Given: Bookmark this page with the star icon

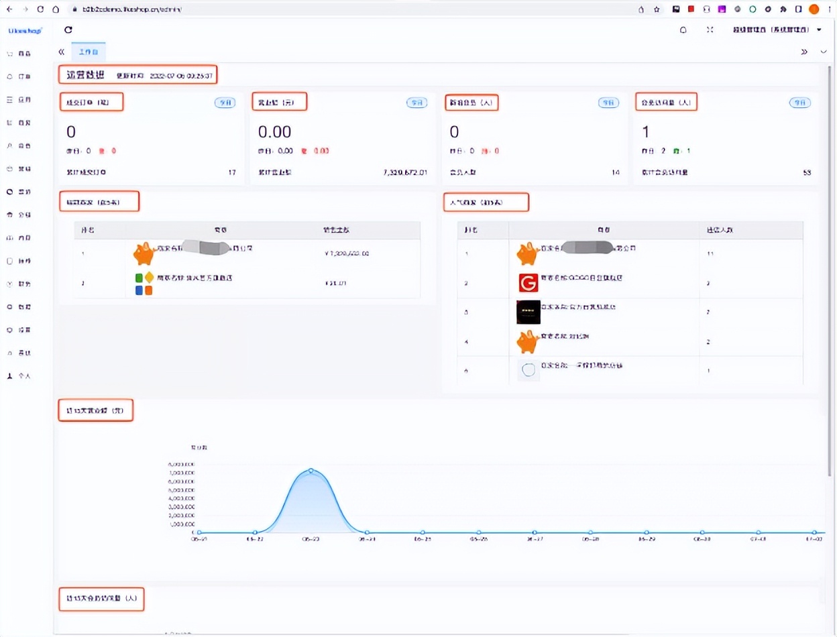Looking at the screenshot, I should [657, 9].
